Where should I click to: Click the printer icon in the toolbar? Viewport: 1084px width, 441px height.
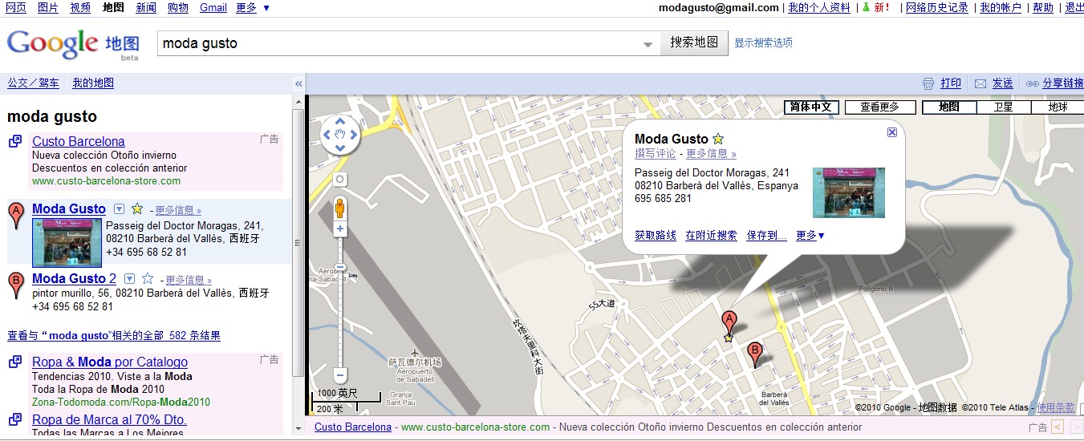point(928,83)
